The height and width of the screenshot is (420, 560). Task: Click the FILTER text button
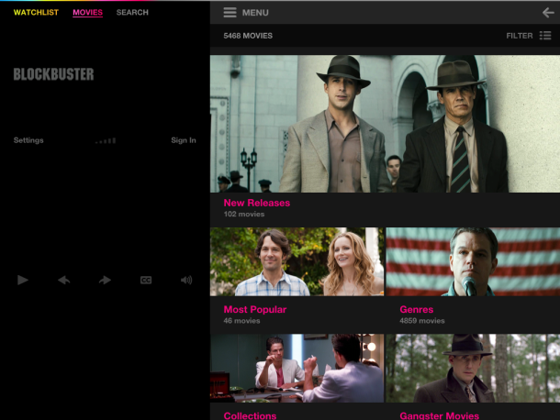point(520,36)
